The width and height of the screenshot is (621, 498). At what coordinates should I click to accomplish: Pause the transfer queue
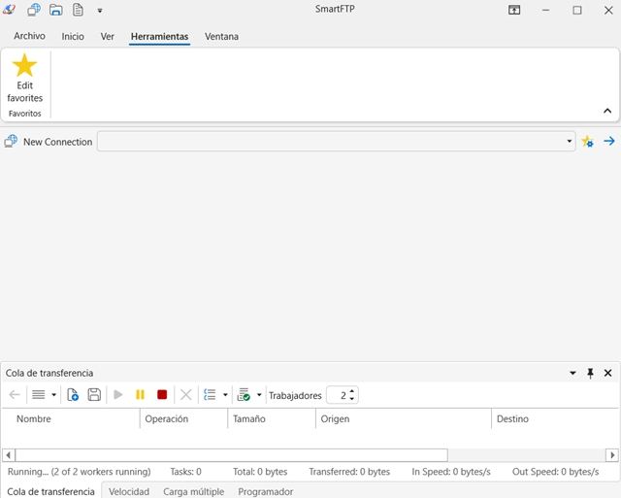pos(140,394)
